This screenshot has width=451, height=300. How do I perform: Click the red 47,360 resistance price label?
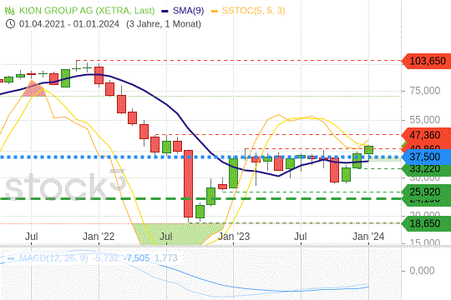(426, 134)
